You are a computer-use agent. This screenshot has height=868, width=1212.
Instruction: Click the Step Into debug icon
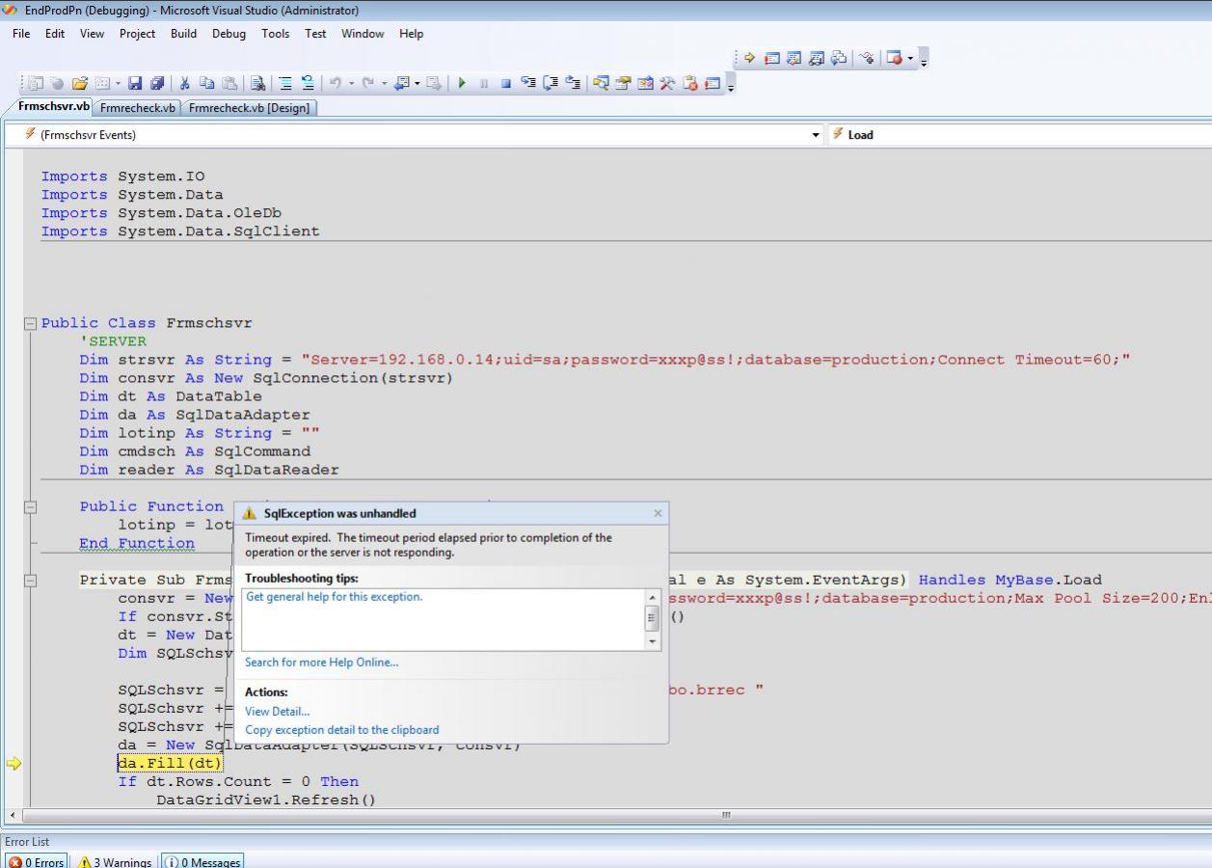pyautogui.click(x=528, y=83)
